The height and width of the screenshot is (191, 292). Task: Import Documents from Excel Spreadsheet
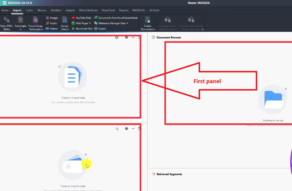click(x=116, y=18)
